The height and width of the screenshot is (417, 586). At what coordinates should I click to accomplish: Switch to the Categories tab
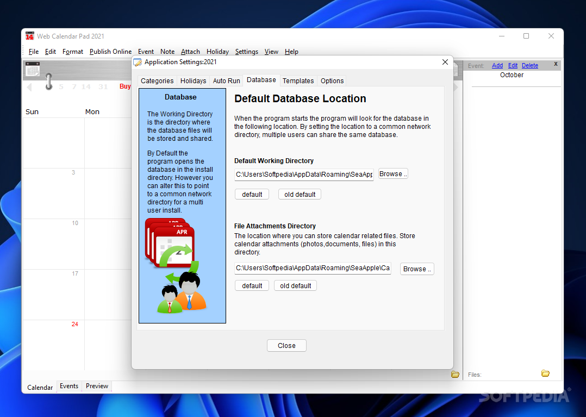point(157,80)
